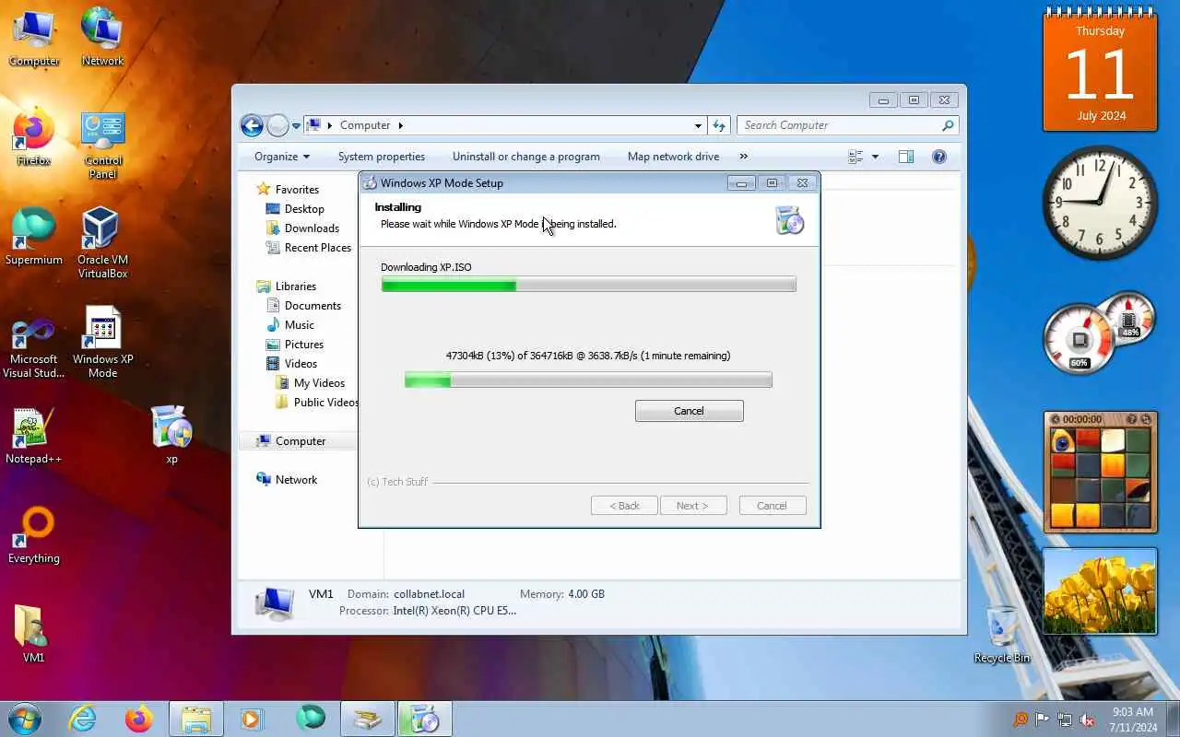Open the Computer desktop icon

click(34, 37)
